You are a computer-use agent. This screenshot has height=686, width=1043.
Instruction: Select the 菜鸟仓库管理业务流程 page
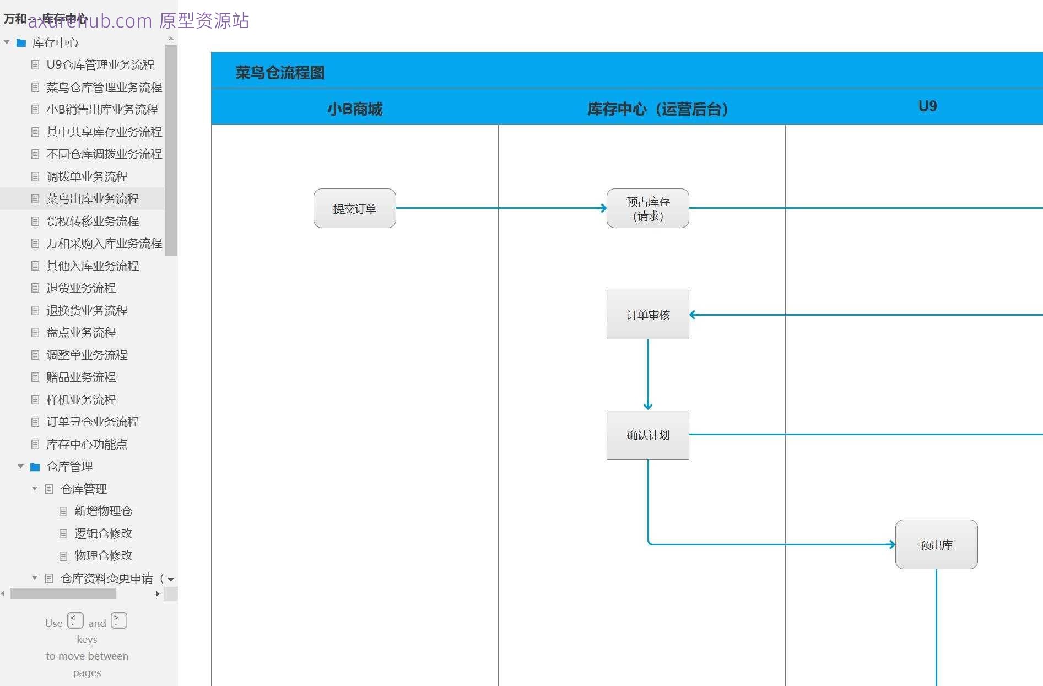104,87
